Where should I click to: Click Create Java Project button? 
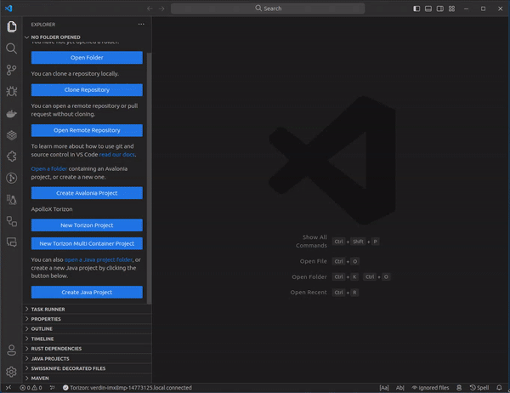pos(87,293)
